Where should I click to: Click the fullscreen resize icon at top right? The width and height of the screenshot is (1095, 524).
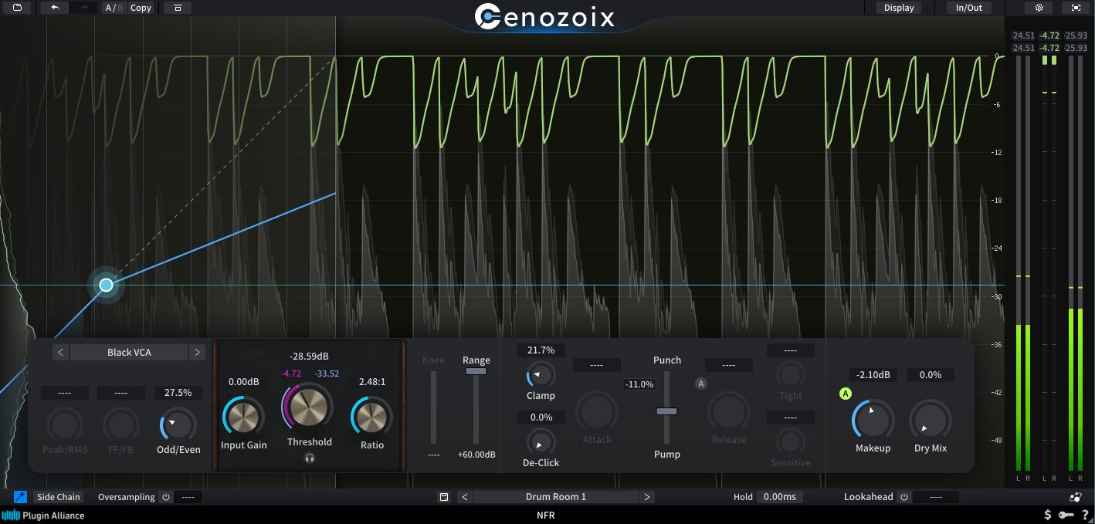point(1076,8)
